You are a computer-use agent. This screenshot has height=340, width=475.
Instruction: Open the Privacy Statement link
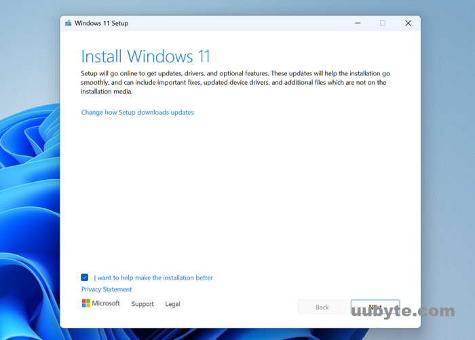[107, 289]
